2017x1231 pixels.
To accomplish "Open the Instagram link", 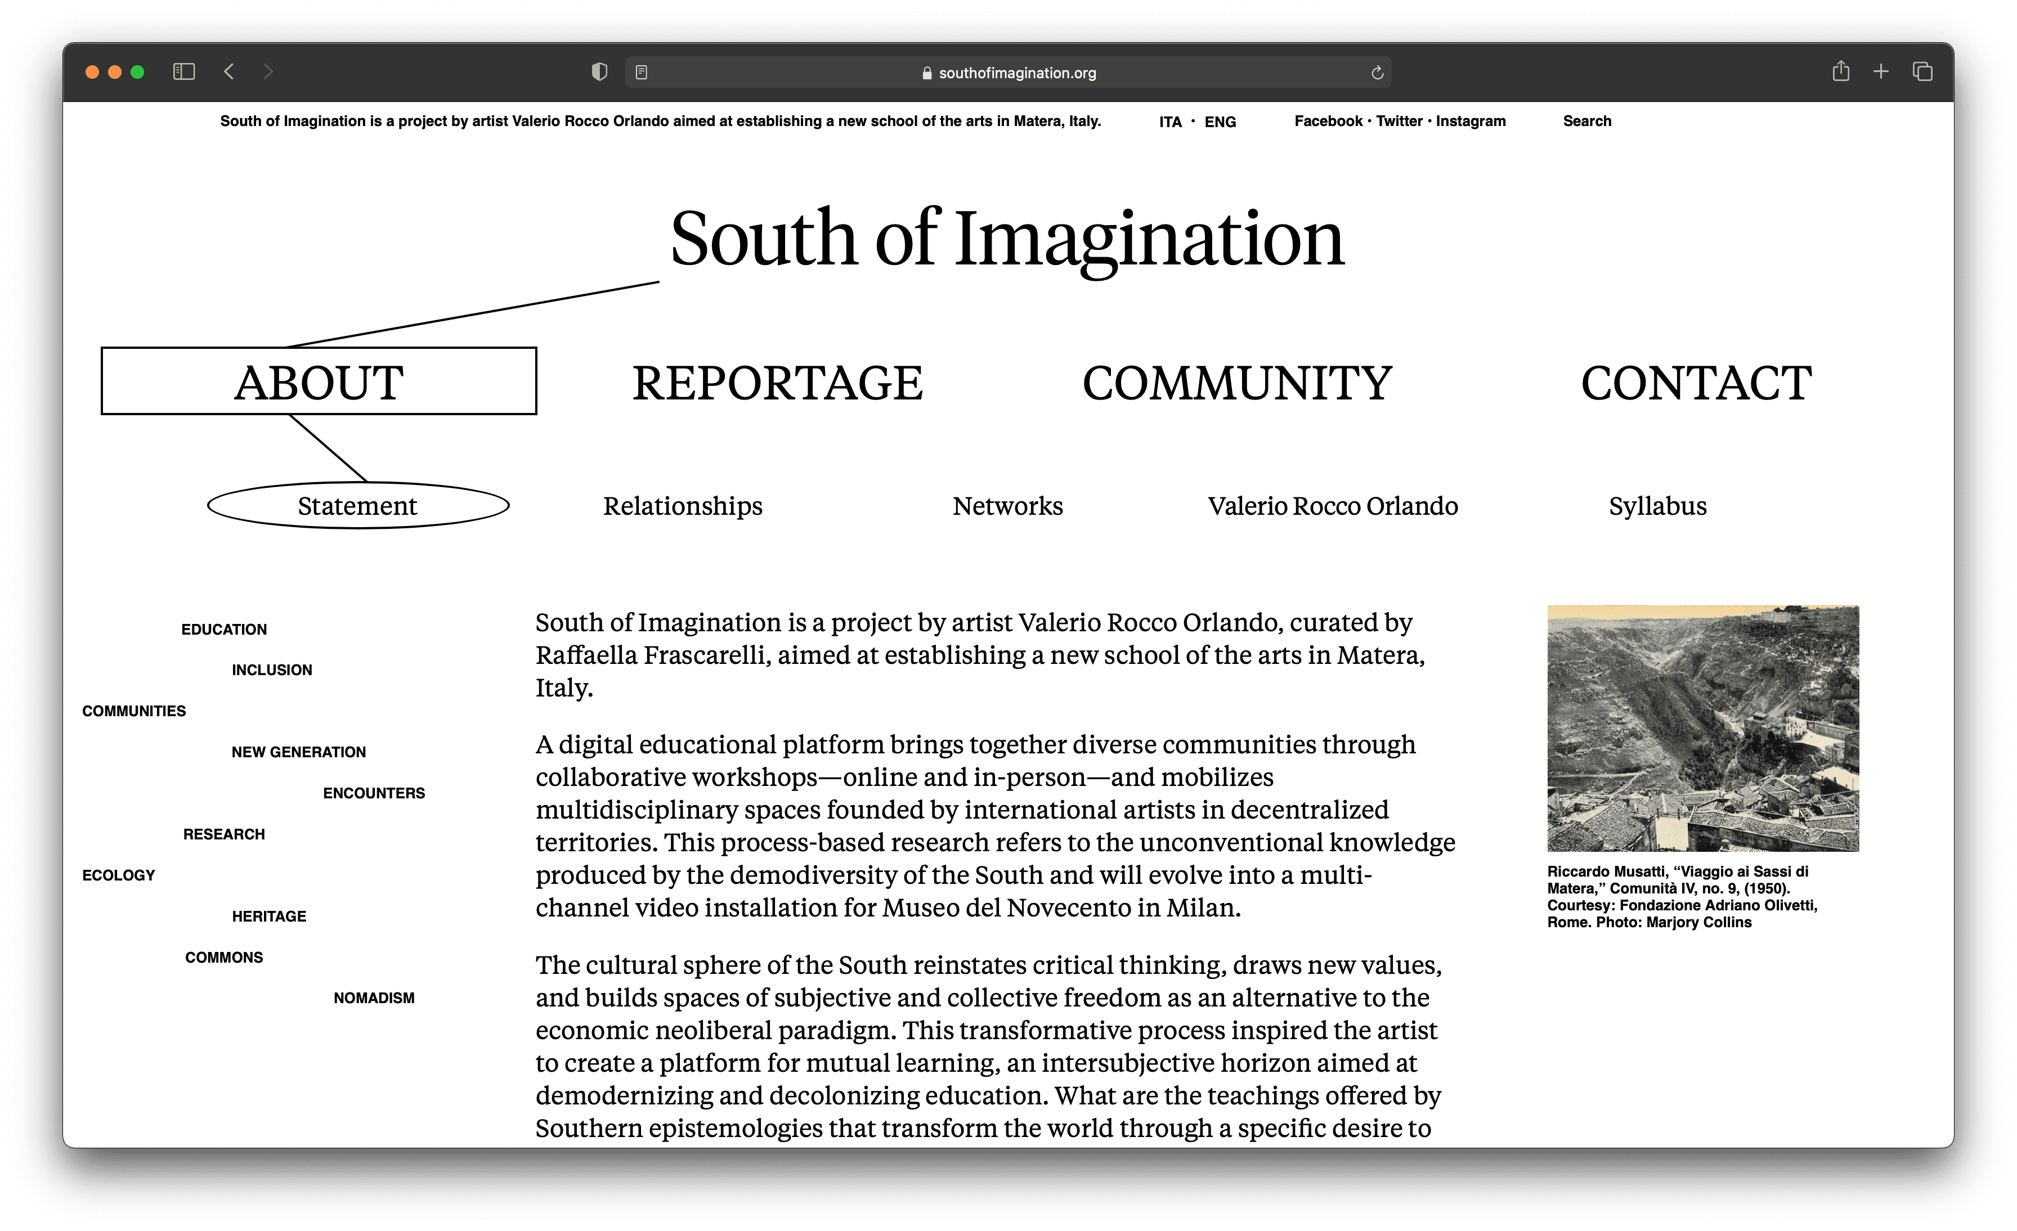I will [1470, 121].
